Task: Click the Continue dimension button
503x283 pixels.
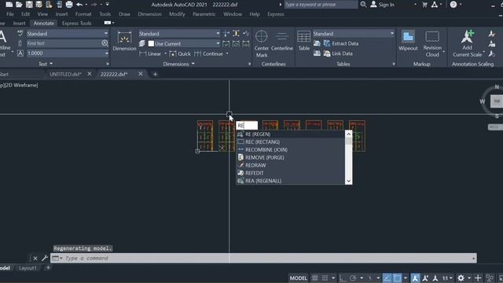Action: click(209, 53)
